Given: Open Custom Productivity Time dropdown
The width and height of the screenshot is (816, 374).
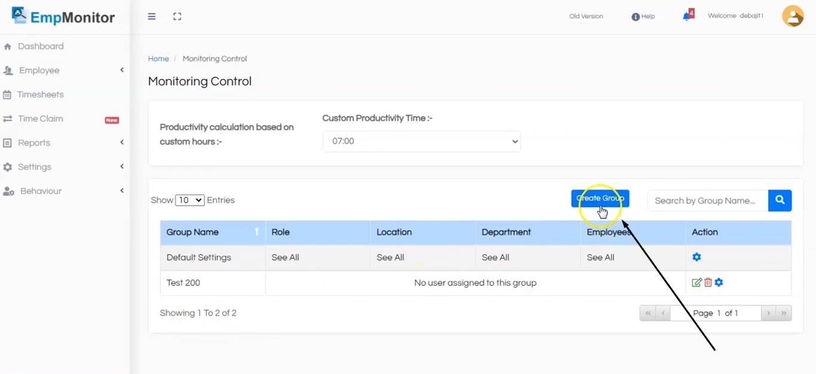Looking at the screenshot, I should (421, 141).
